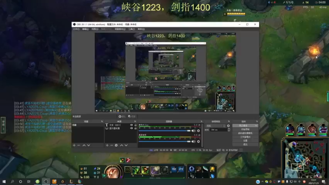Show hidden system tray icons chevron
Image resolution: width=329 pixels, height=185 pixels.
click(x=262, y=182)
